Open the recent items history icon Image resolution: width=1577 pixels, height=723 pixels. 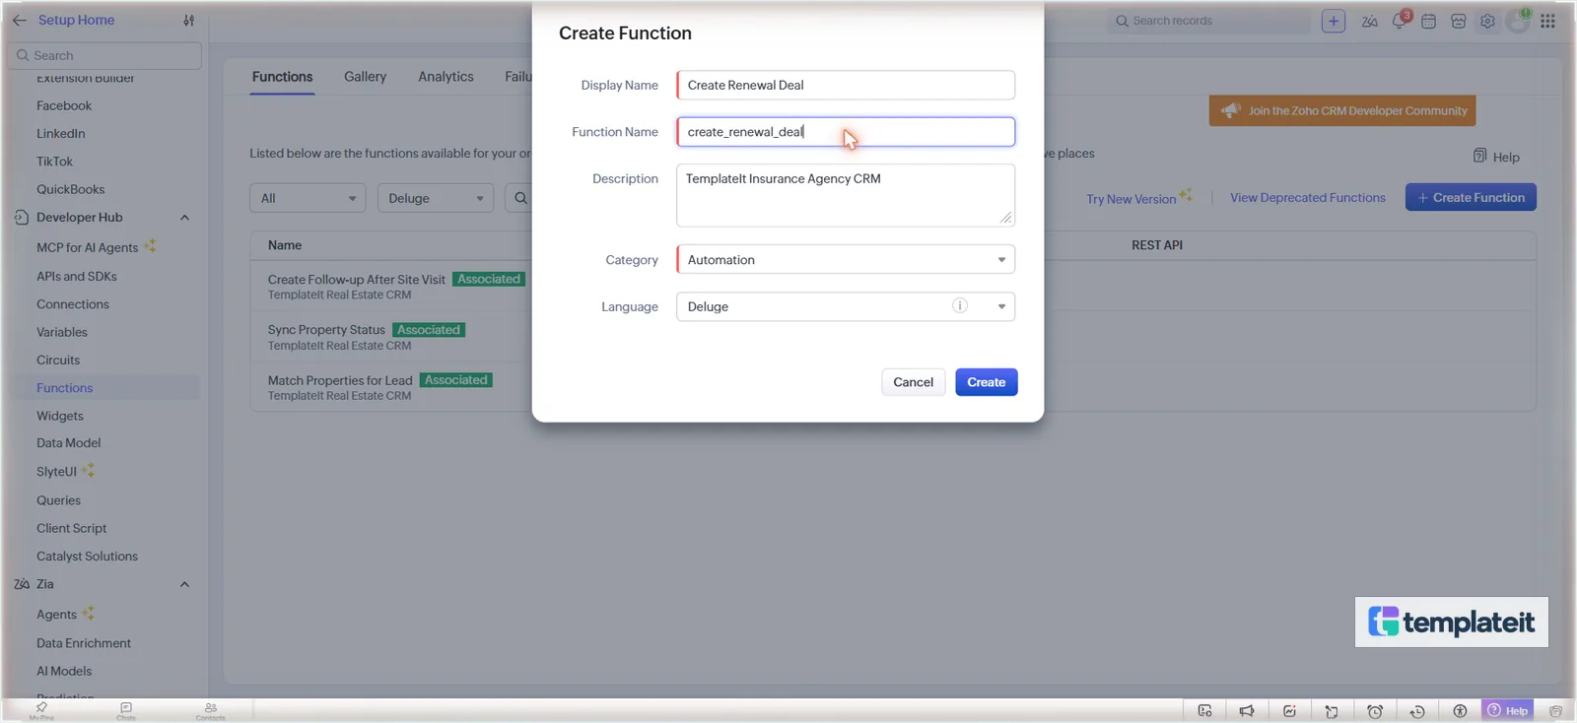point(1417,711)
